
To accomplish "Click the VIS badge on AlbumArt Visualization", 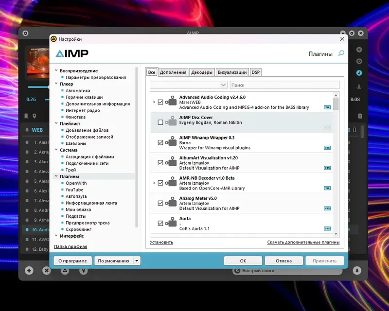I will [x=327, y=168].
